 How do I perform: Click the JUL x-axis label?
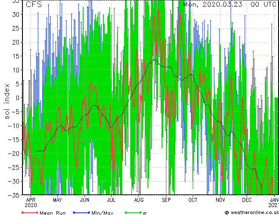pos(111,200)
